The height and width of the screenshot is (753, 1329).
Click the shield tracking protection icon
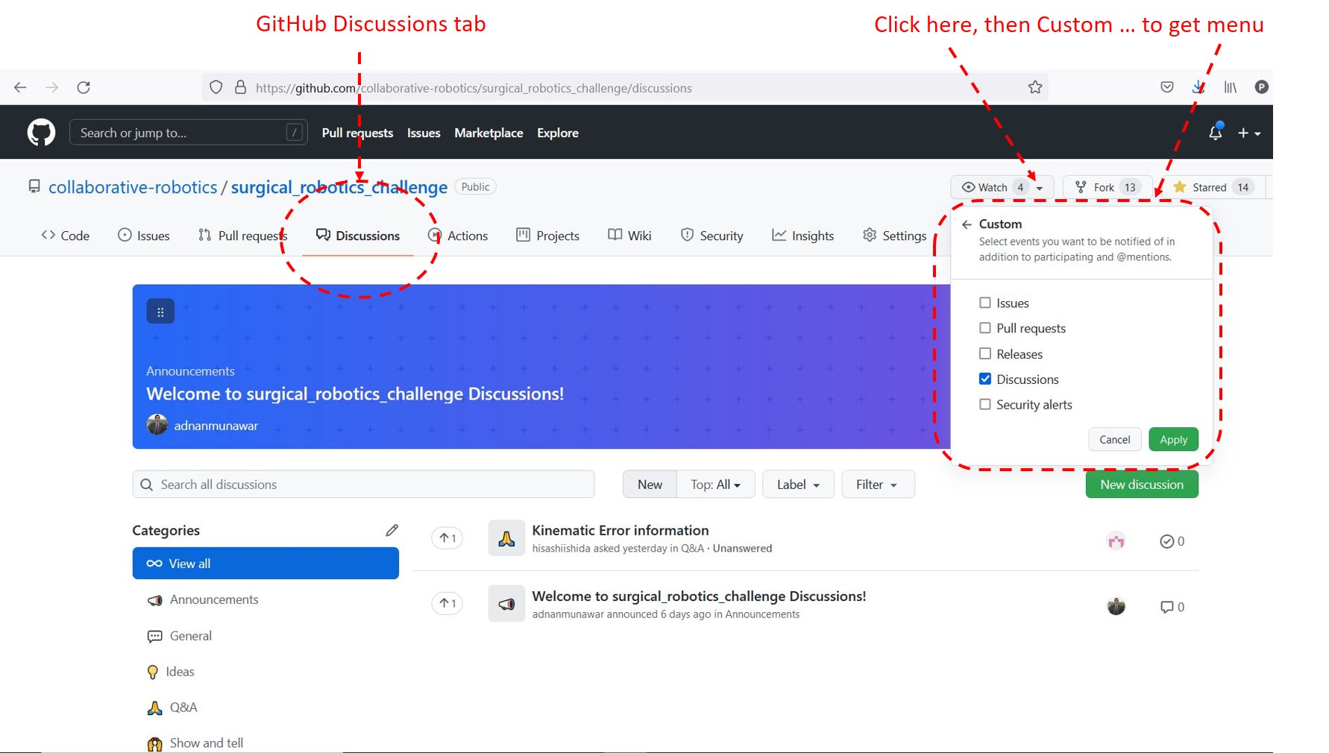point(216,87)
